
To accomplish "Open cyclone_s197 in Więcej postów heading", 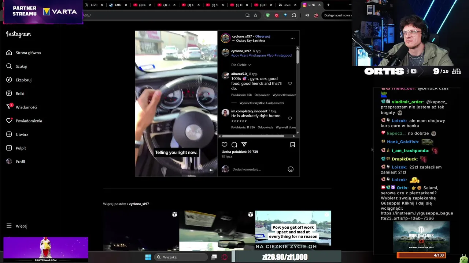I will click(139, 204).
